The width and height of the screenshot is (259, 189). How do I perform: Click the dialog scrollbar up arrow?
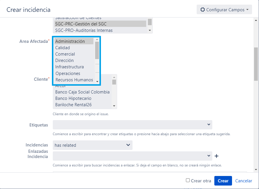(256, 20)
